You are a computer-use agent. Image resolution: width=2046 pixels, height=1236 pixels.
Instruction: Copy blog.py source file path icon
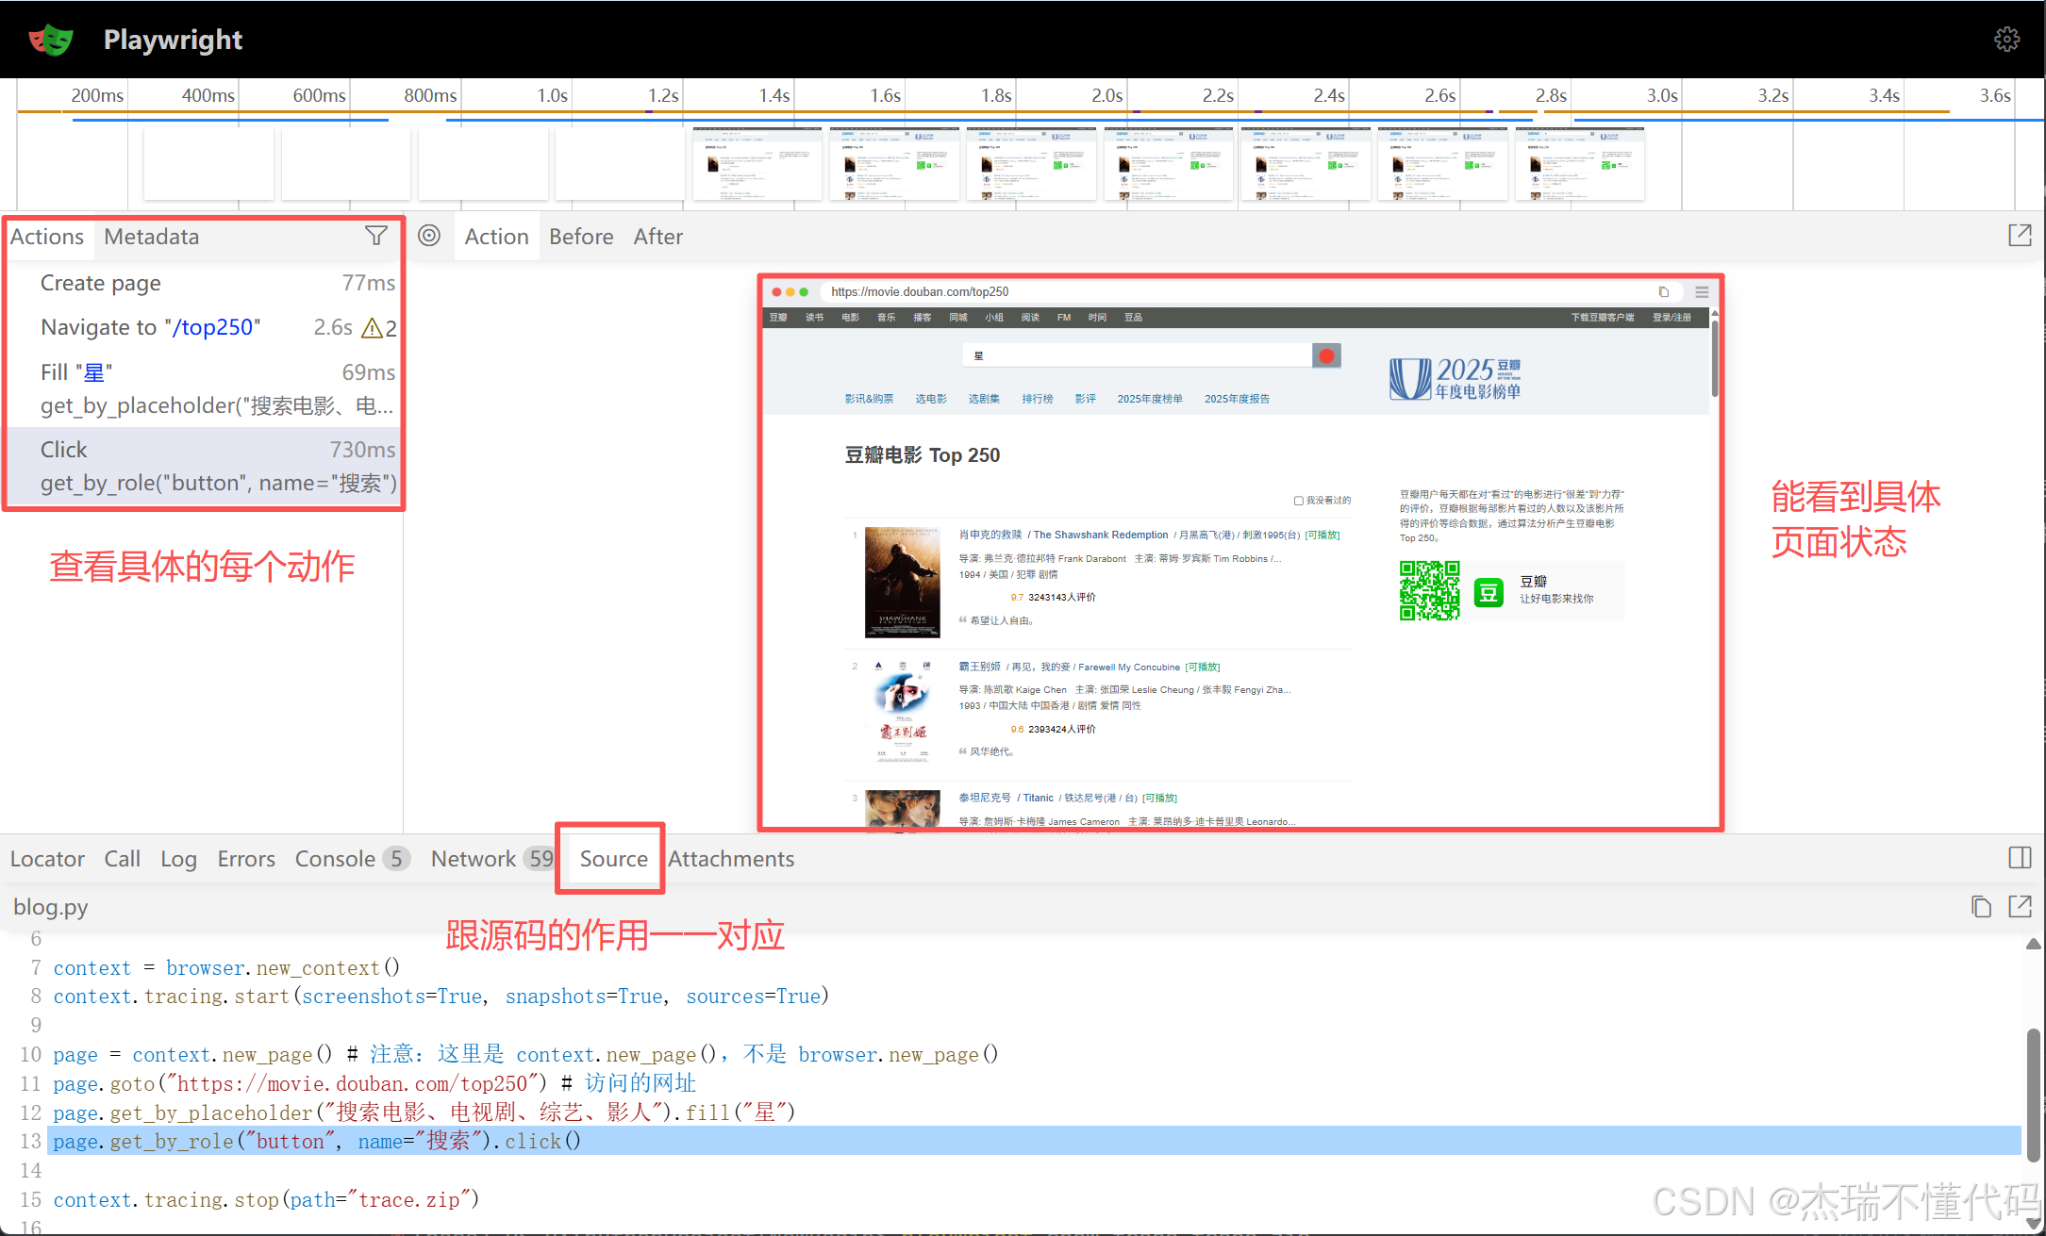coord(1981,907)
